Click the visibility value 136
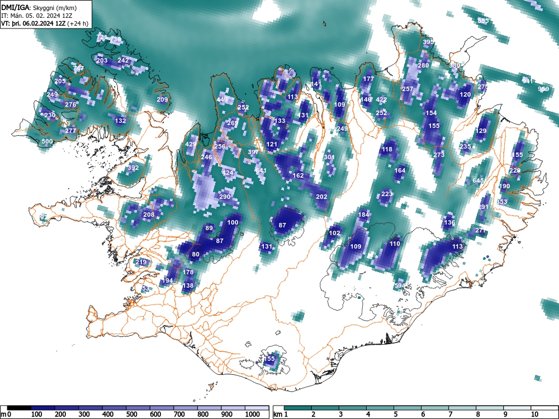 pyautogui.click(x=449, y=223)
